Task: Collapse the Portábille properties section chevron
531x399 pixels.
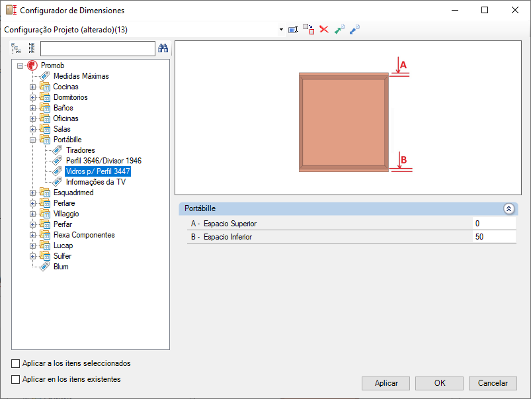Action: 509,209
